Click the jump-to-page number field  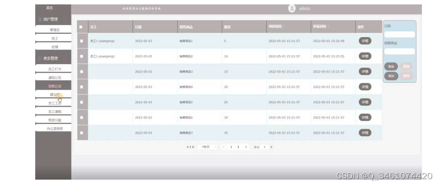(x=264, y=147)
